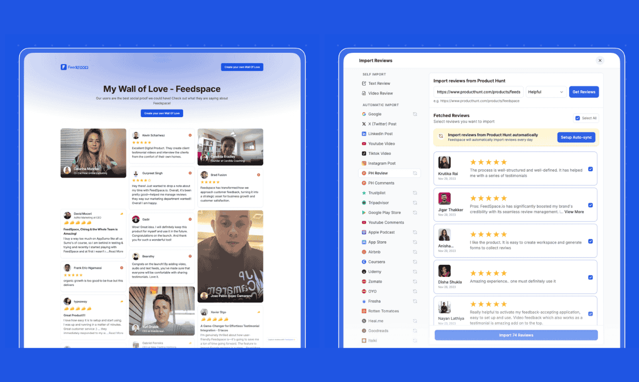Click the Get Reviews button
The height and width of the screenshot is (382, 639).
(584, 92)
